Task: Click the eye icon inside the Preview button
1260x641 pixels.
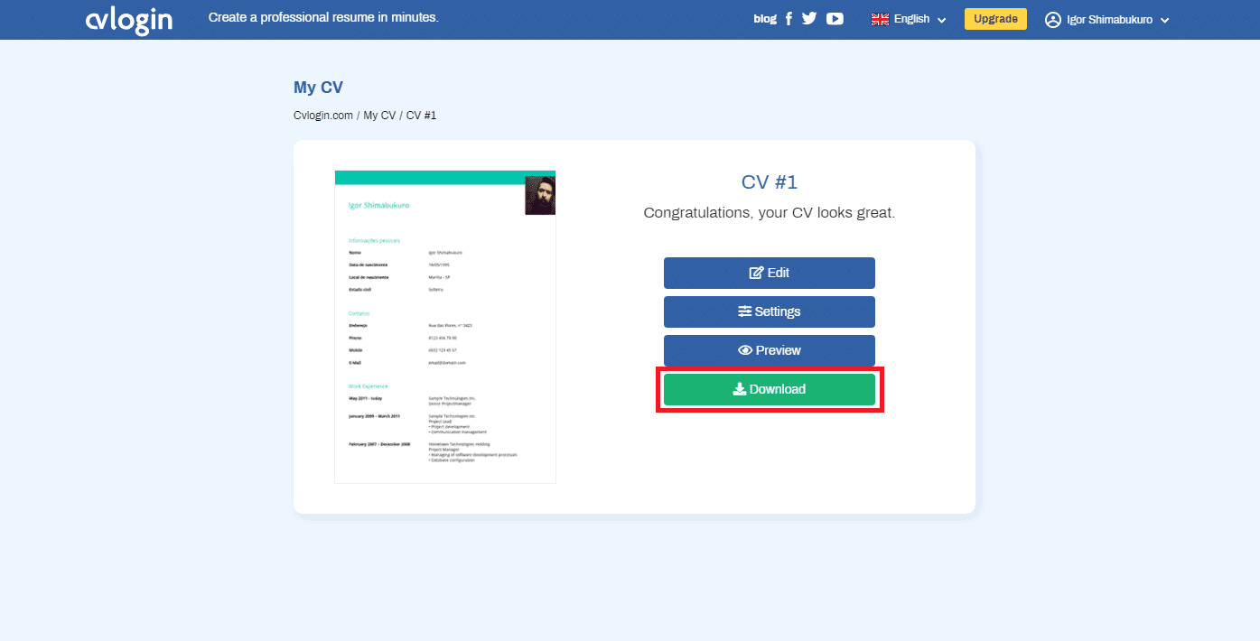Action: click(x=744, y=350)
